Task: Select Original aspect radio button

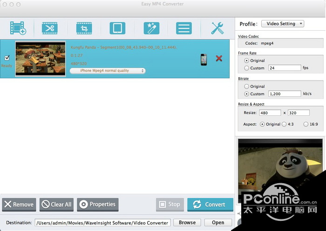Action: pyautogui.click(x=262, y=124)
